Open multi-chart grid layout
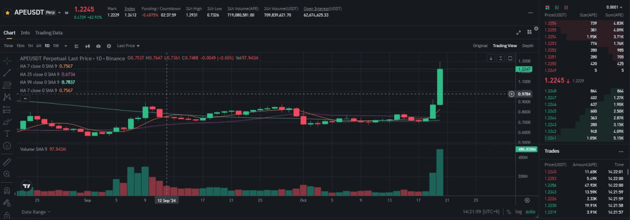 pos(529,32)
